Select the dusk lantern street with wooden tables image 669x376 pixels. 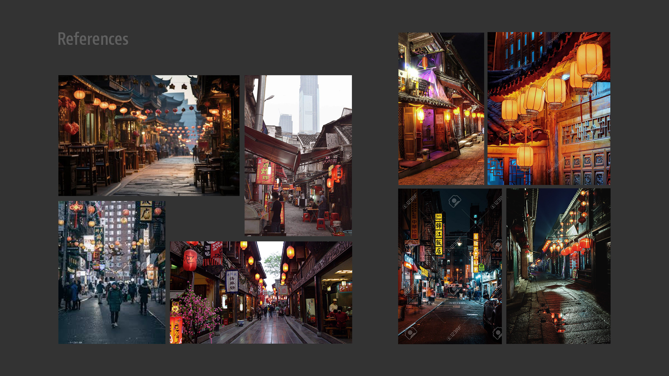click(x=149, y=135)
